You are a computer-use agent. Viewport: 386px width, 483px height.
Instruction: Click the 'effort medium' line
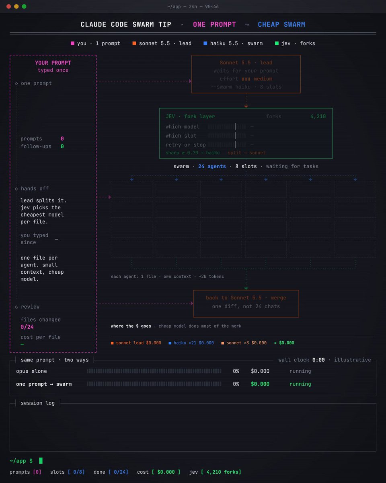pyautogui.click(x=246, y=79)
